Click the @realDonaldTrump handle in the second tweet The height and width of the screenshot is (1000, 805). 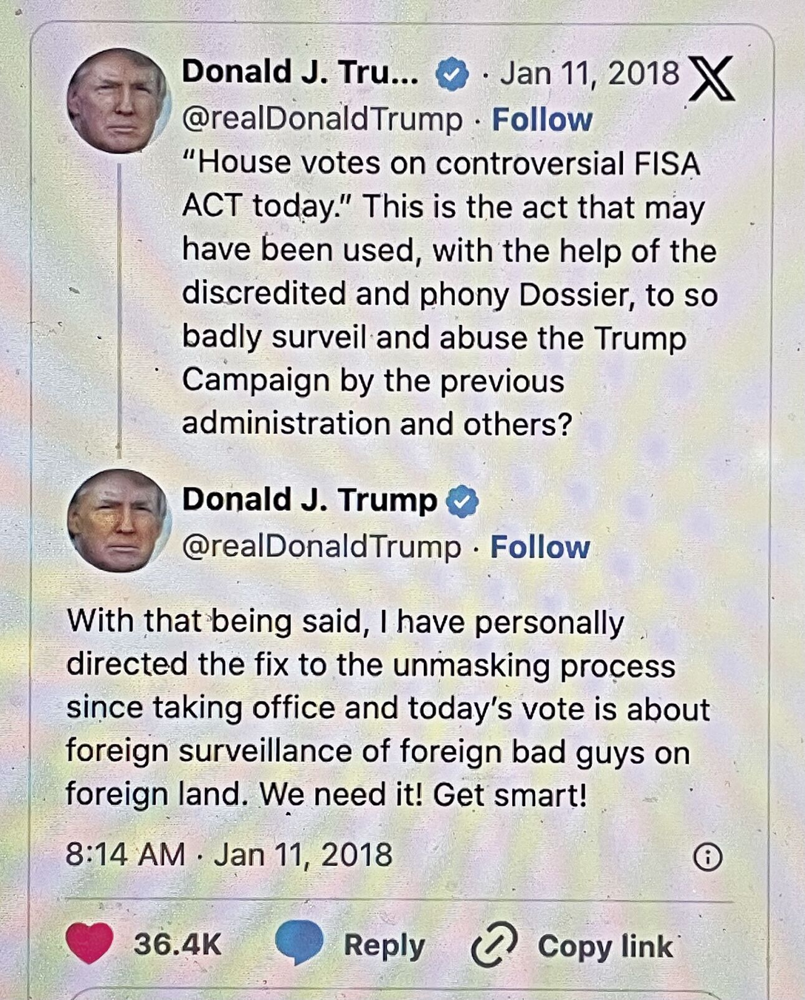[x=322, y=547]
